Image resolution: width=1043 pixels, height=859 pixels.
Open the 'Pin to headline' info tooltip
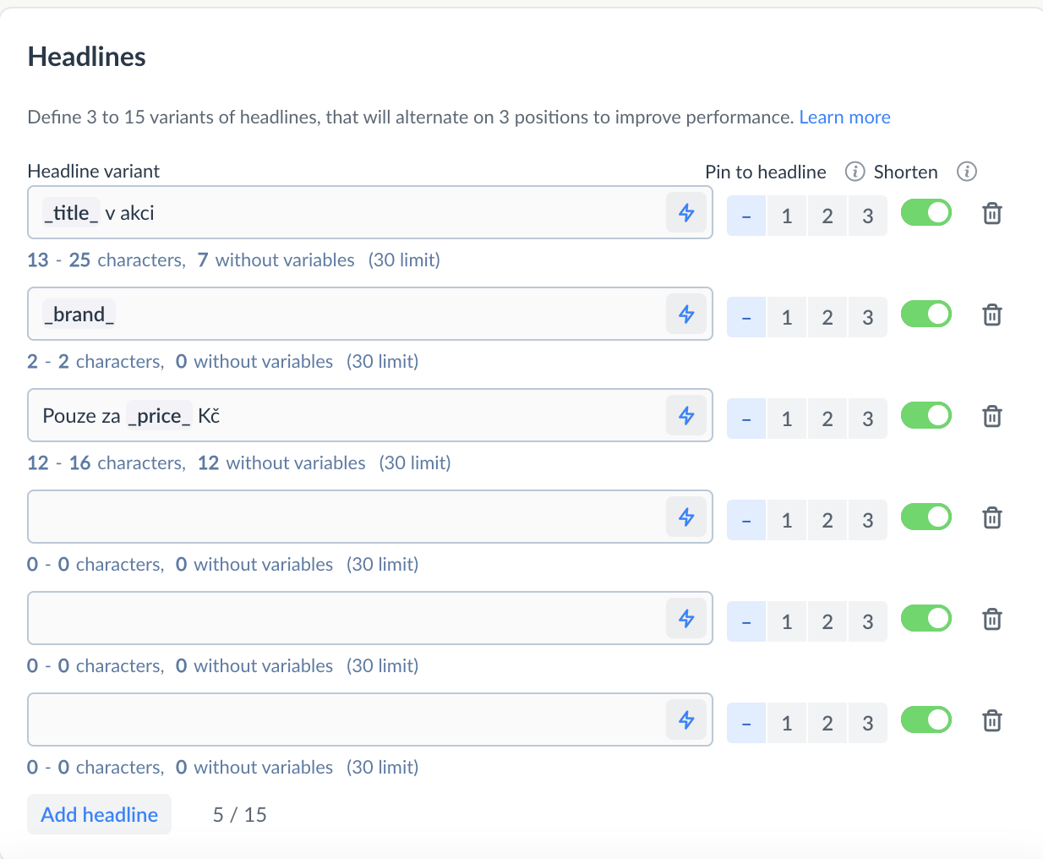[x=855, y=172]
